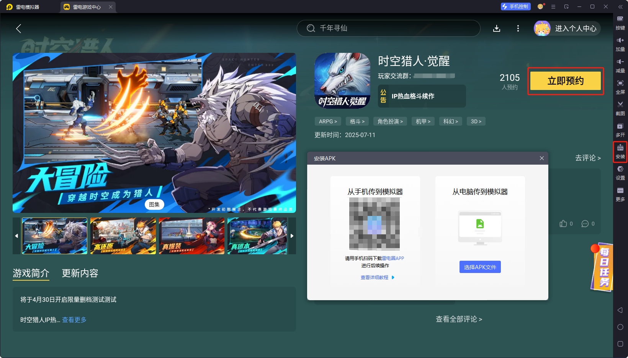The image size is (628, 358).
Task: Toggle 全屏 fullscreen mode
Action: coord(620,87)
